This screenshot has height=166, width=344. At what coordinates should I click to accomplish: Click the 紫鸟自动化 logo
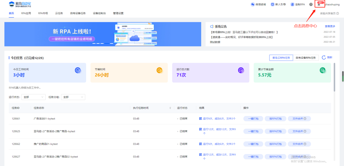pyautogui.click(x=20, y=4)
